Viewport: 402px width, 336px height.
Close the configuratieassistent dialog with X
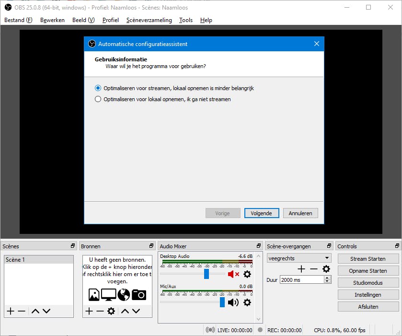pos(317,44)
